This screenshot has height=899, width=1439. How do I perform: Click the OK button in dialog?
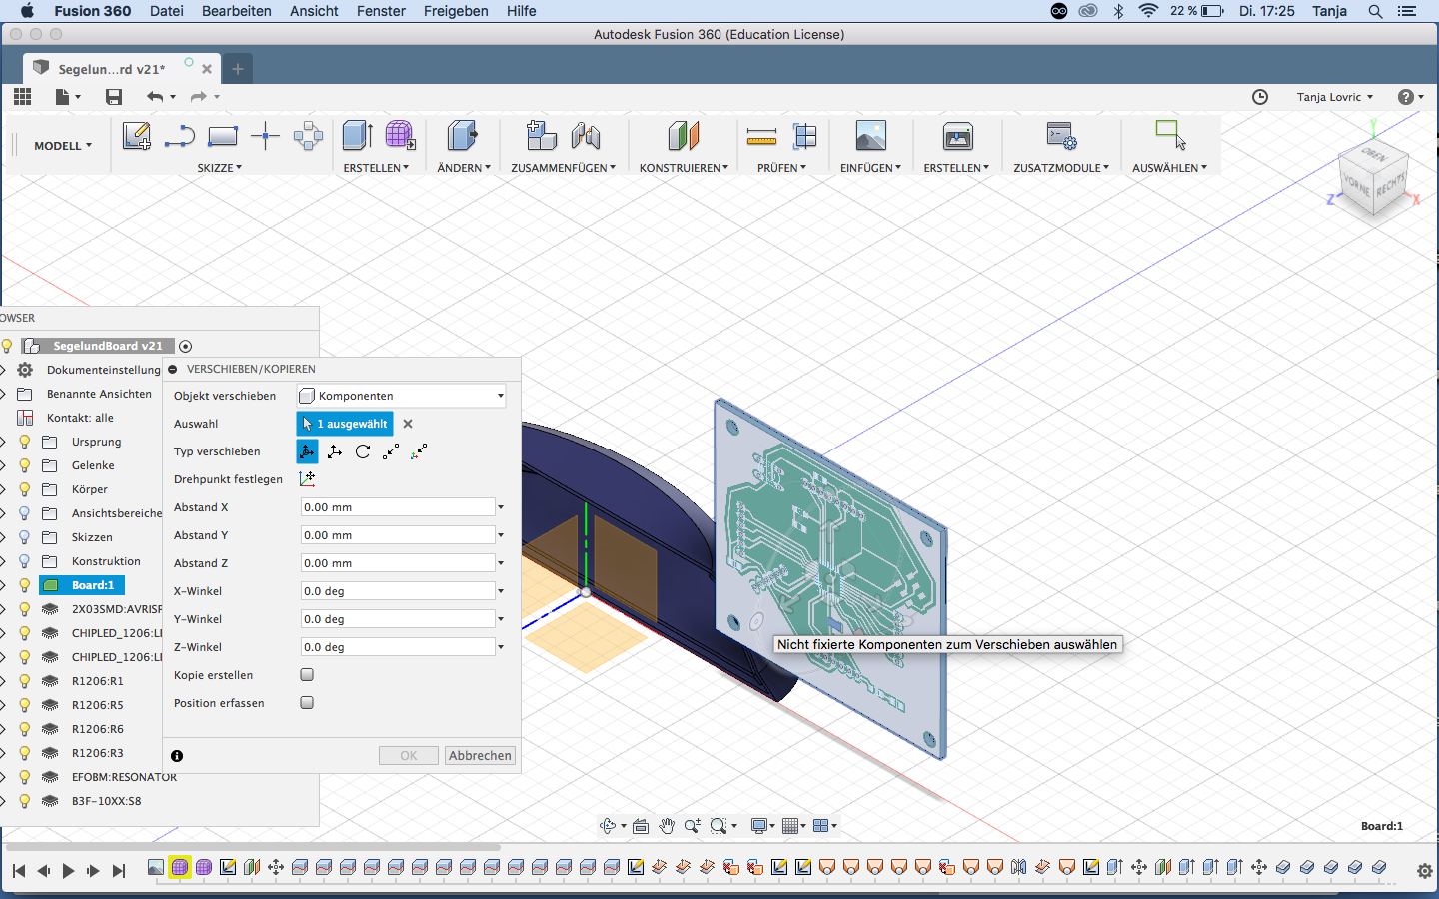pyautogui.click(x=409, y=756)
